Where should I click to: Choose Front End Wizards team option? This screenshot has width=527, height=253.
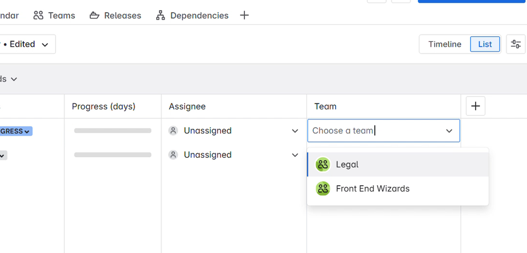[x=372, y=189]
